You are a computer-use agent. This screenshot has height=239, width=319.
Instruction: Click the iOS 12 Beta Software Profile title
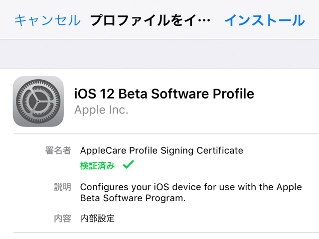tap(164, 94)
